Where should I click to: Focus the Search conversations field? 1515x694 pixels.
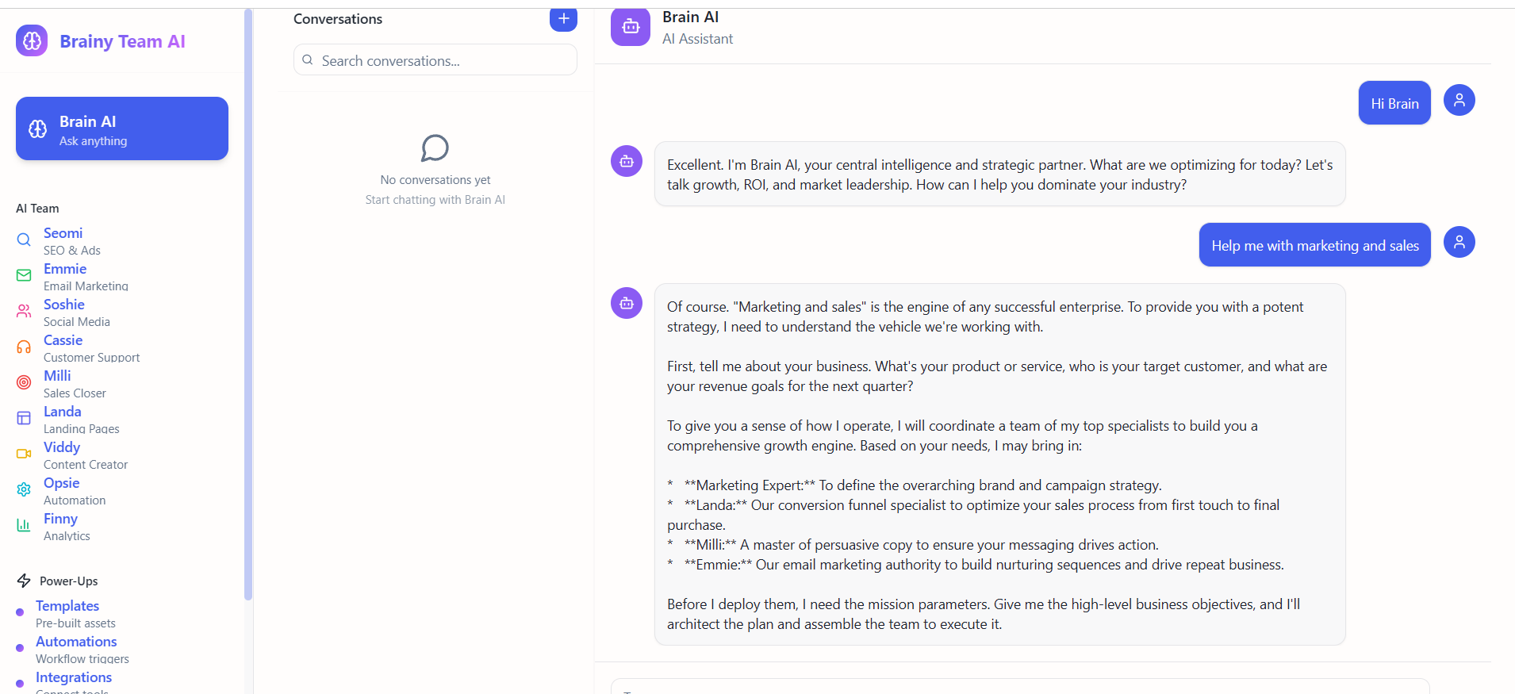[435, 60]
